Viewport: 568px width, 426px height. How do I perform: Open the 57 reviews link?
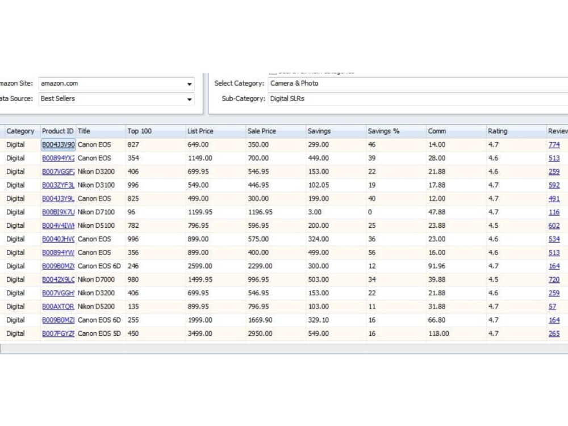[552, 307]
